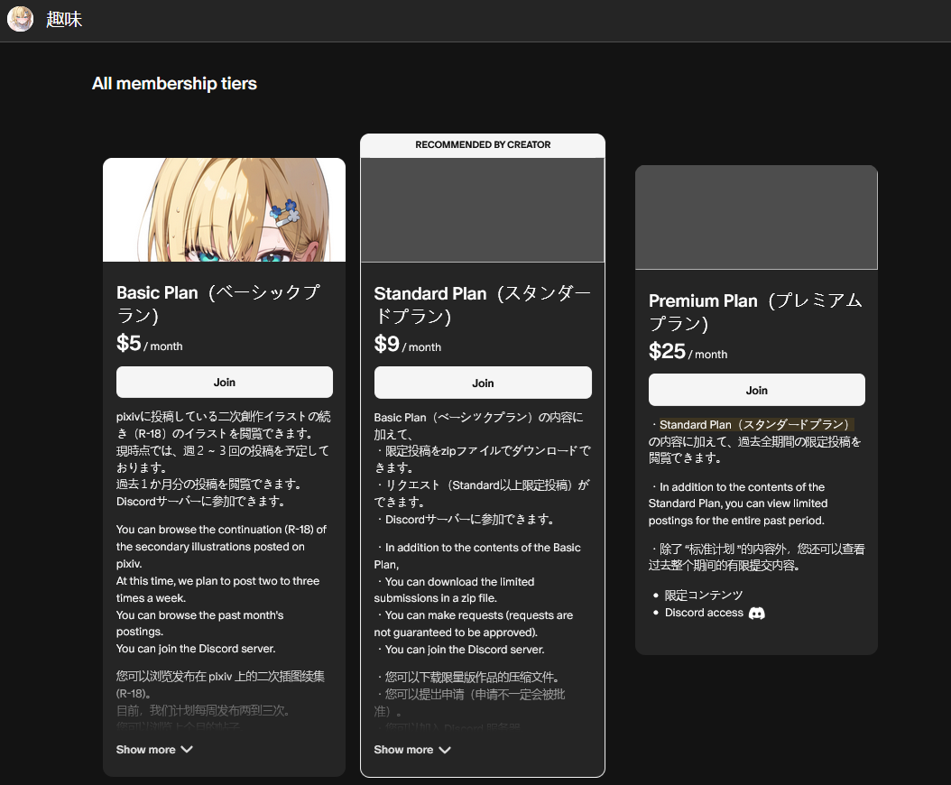Join the $5 Basic Plan tier
Image resolution: width=951 pixels, height=785 pixels.
coord(225,383)
